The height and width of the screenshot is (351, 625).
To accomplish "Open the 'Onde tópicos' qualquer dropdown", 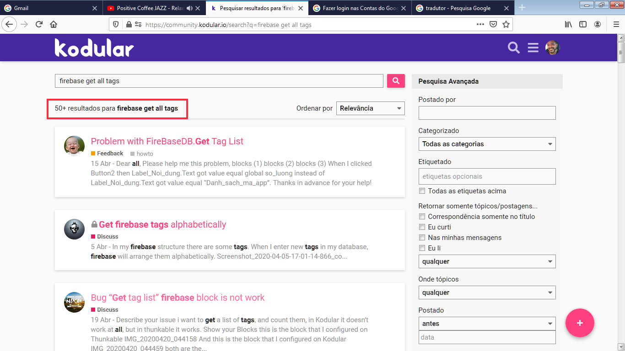I will [x=487, y=292].
